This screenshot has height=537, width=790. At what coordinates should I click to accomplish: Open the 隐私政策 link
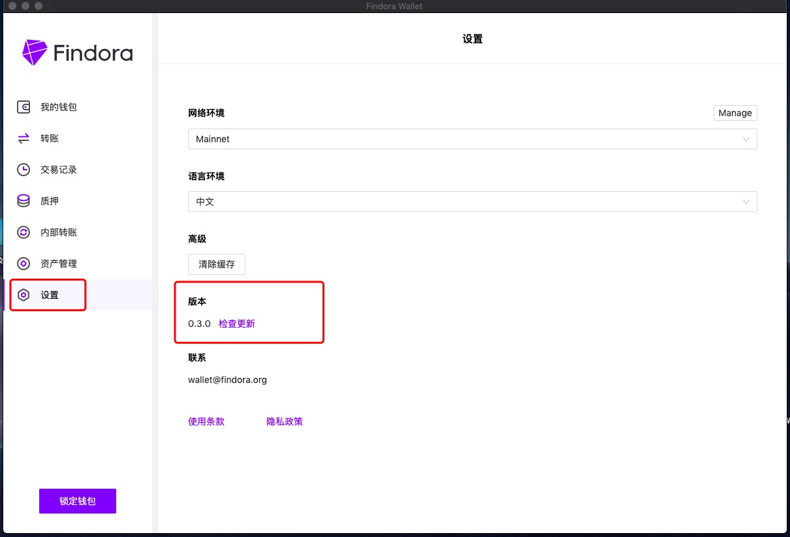coord(285,422)
